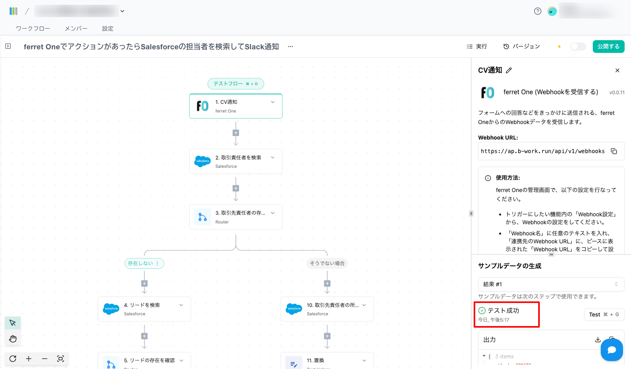The width and height of the screenshot is (631, 369).
Task: Click the workflow title text
Action: click(x=151, y=47)
